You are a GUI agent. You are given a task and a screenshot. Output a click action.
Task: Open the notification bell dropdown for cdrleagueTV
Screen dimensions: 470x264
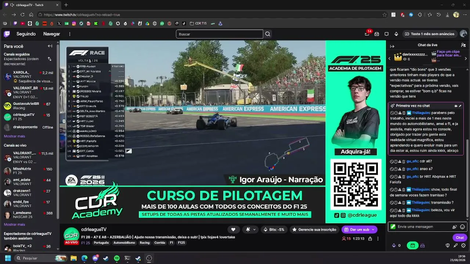tap(251, 230)
